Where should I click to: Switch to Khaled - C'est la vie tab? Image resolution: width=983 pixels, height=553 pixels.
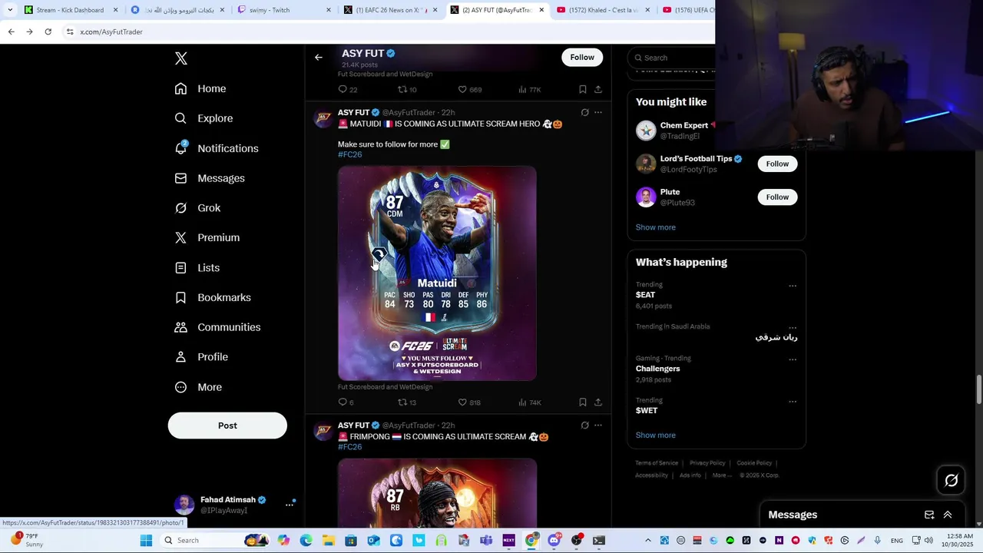click(604, 10)
